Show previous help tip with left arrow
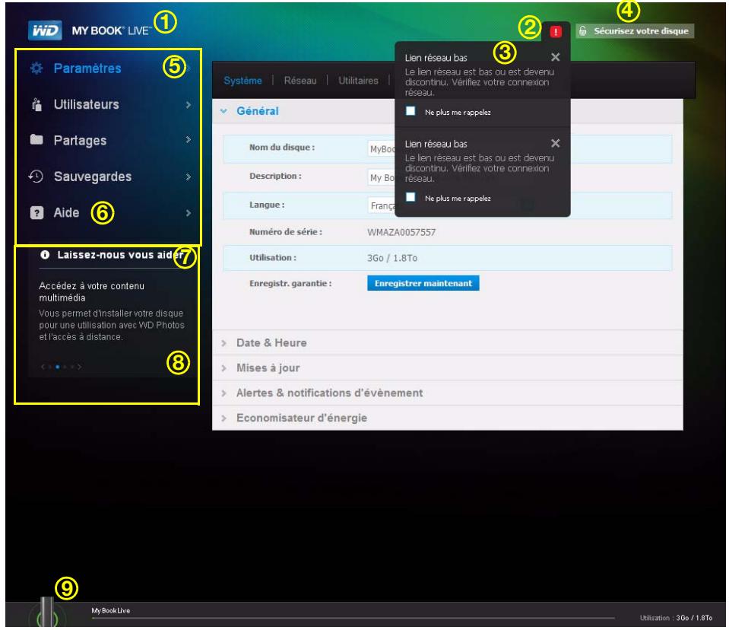Image resolution: width=729 pixels, height=630 pixels. pyautogui.click(x=43, y=367)
